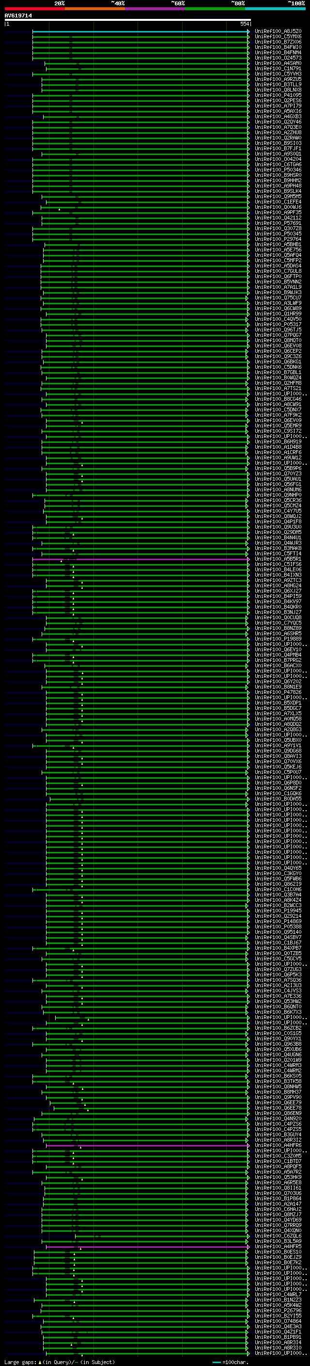The image size is (310, 1366).
Task: Click the UniRef100_C1EFE4 label
Action: [278, 202]
